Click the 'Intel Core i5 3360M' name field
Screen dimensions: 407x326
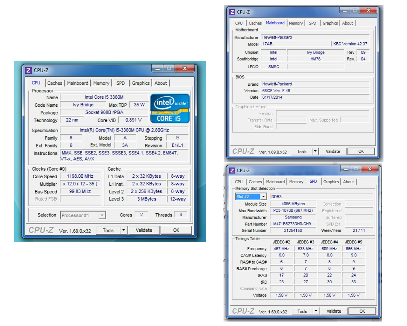click(104, 97)
